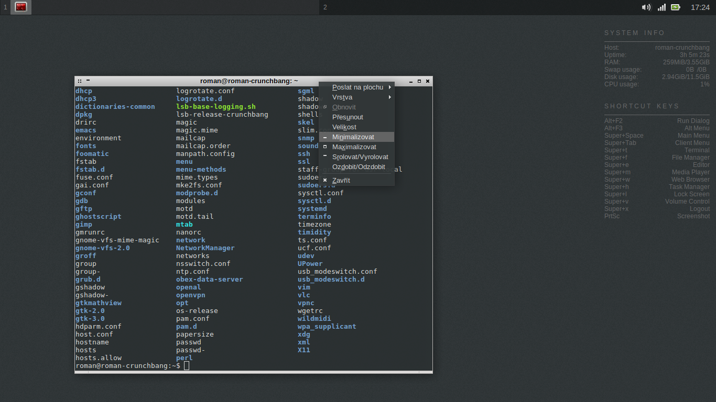This screenshot has height=402, width=716.
Task: Click the battery charging indicator icon
Action: coord(676,7)
